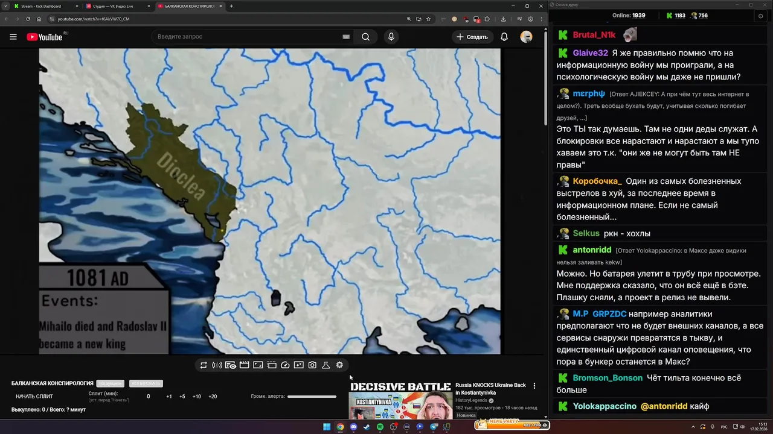
Task: Click the YouTube page scrollbar
Action: click(x=545, y=78)
